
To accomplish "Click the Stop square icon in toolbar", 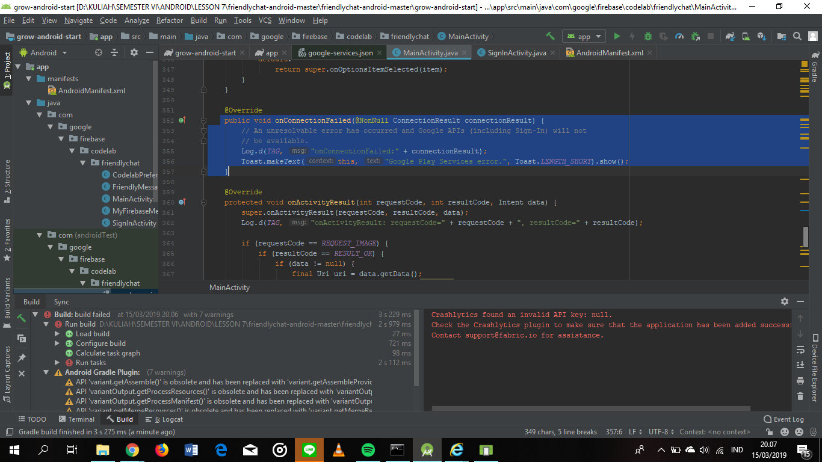I will (x=711, y=36).
